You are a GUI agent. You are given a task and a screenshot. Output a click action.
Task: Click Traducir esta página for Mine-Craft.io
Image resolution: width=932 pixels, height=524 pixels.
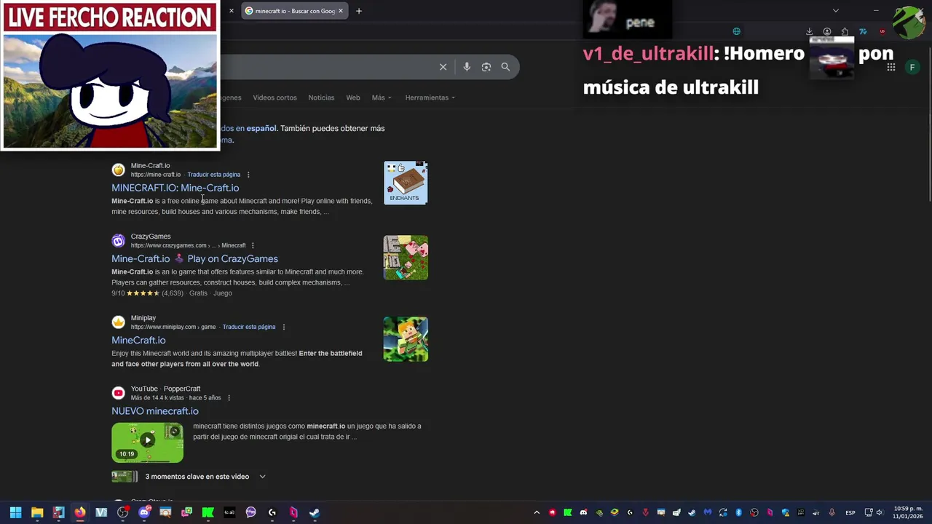213,175
